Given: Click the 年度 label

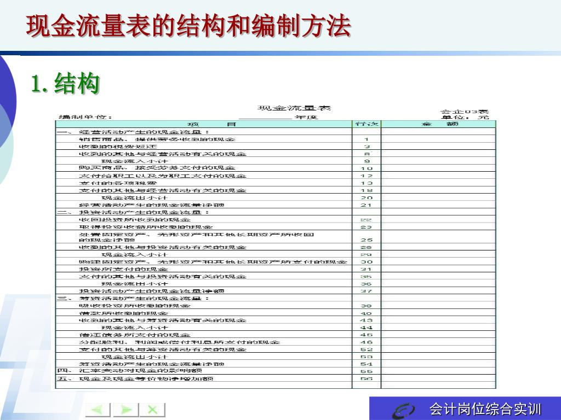Looking at the screenshot, I should (307, 117).
